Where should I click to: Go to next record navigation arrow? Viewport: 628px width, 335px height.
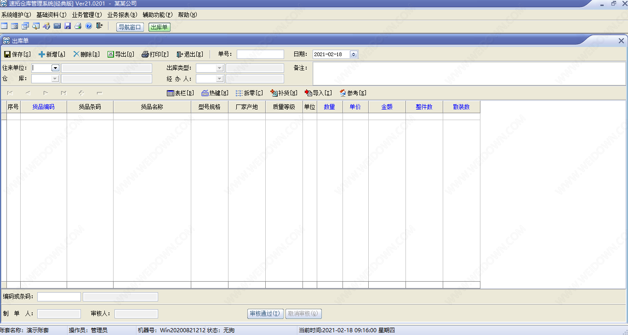[46, 93]
